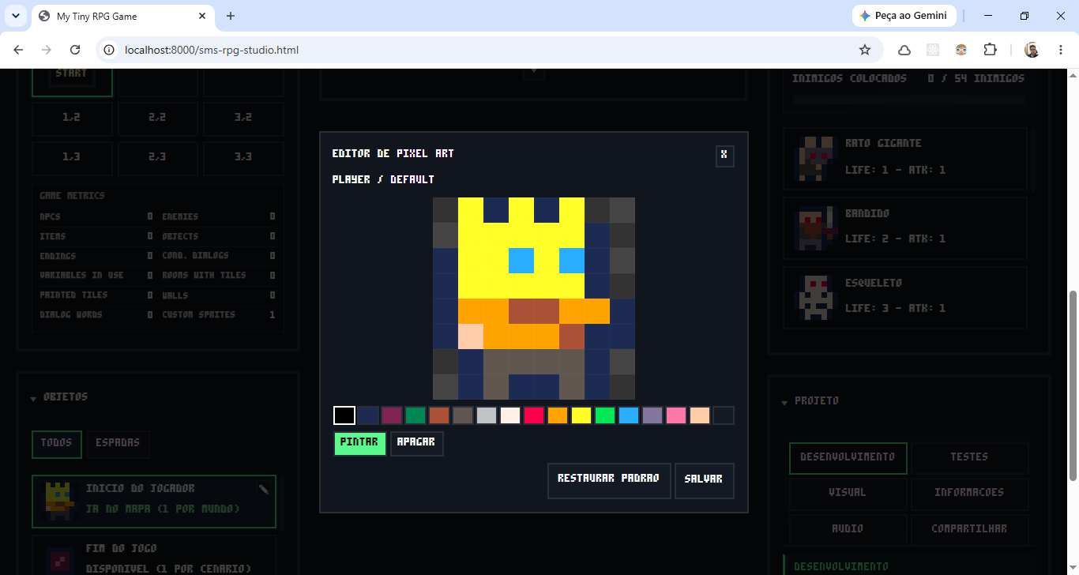The width and height of the screenshot is (1079, 575).
Task: Pick the orange swatch
Action: tap(558, 415)
